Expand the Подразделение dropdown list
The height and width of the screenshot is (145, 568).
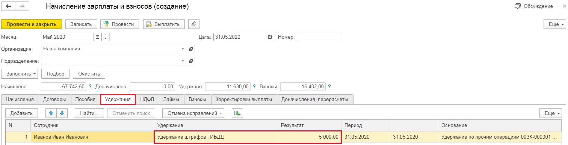pyautogui.click(x=183, y=61)
